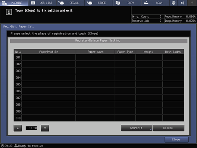
Task: Click the Orig. Count value
Action: coord(160,16)
